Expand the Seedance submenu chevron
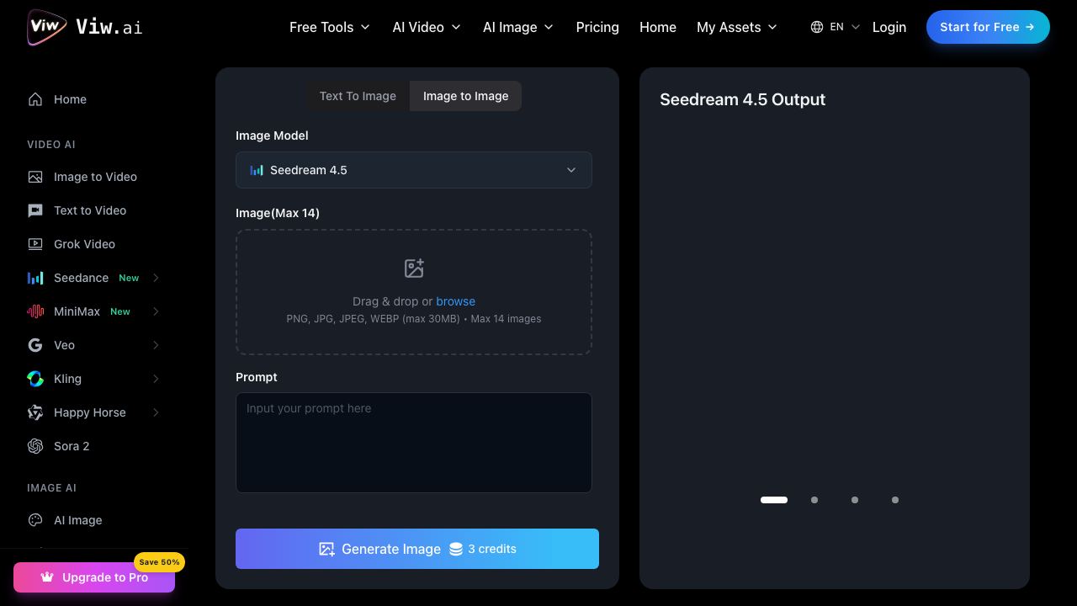Screen dimensions: 1077x606 pos(156,278)
